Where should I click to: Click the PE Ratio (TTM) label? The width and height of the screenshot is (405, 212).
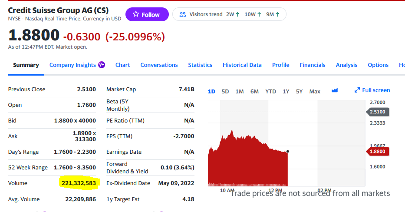pos(125,120)
